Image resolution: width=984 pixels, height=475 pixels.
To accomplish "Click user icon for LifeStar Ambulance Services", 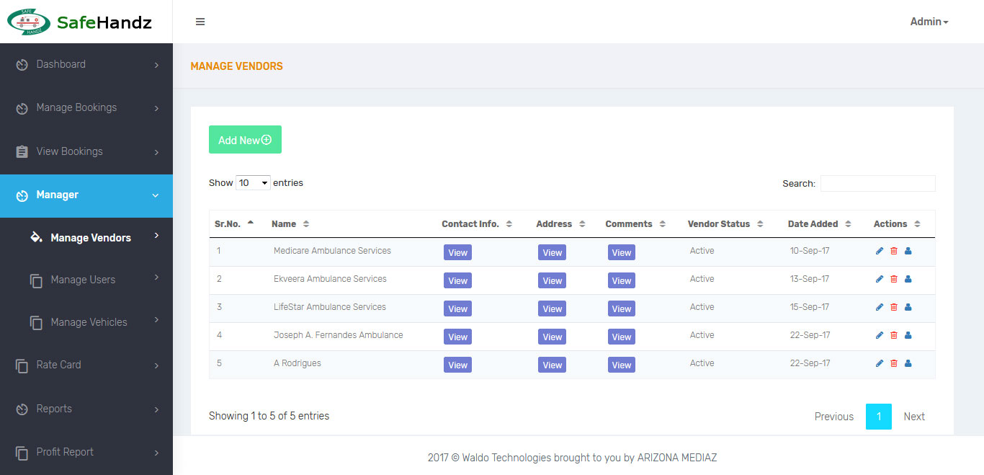I will (x=908, y=307).
